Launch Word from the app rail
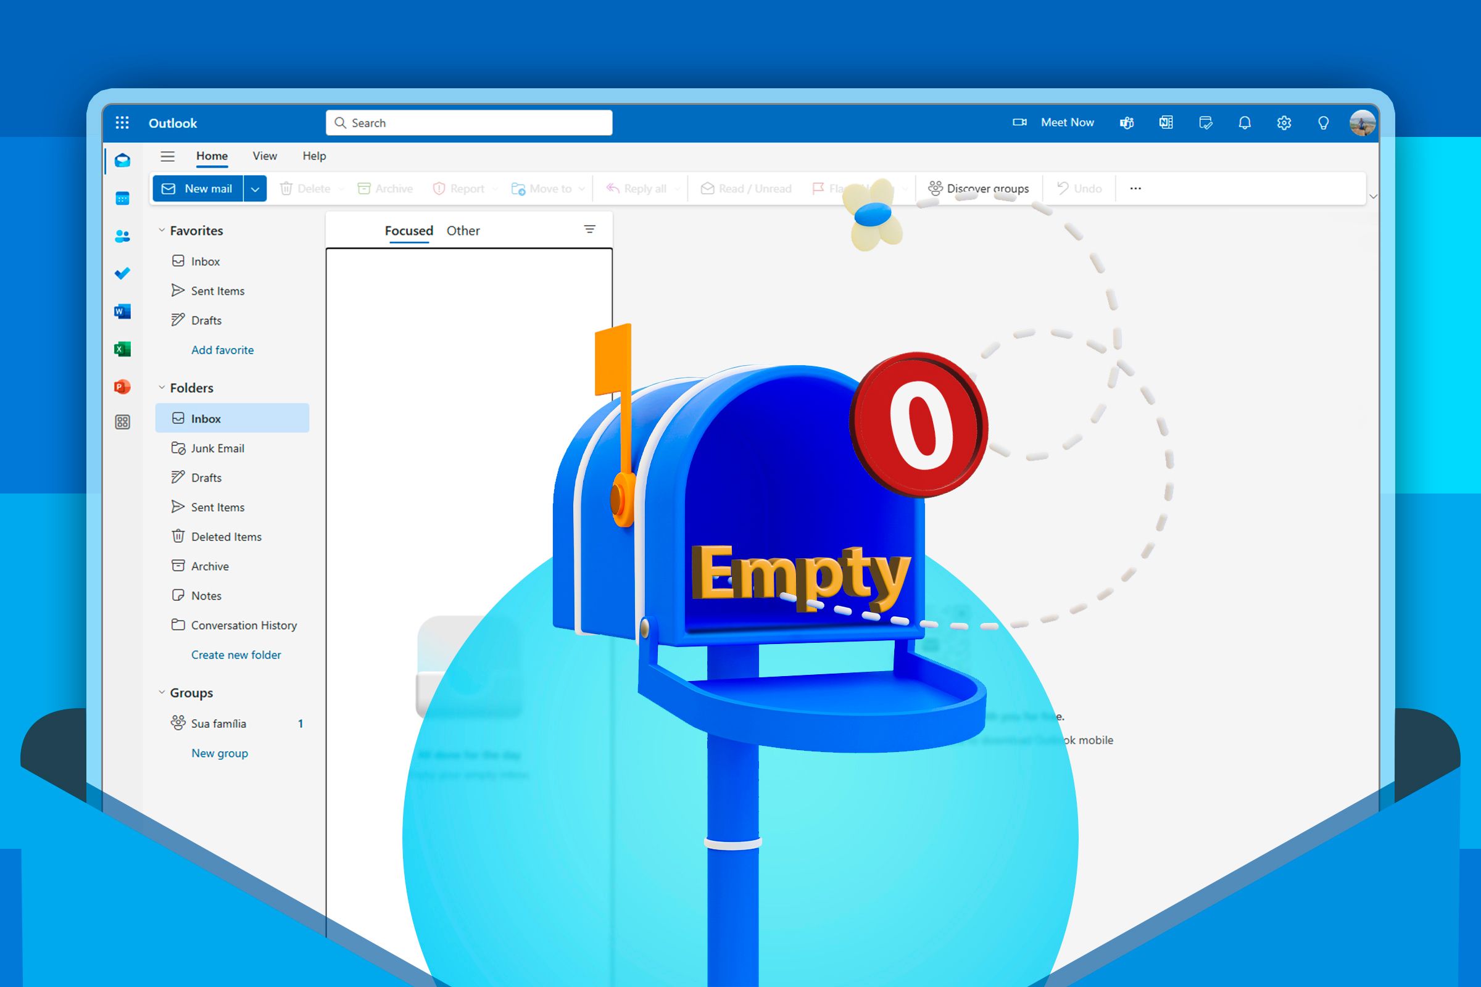The height and width of the screenshot is (987, 1481). point(123,311)
